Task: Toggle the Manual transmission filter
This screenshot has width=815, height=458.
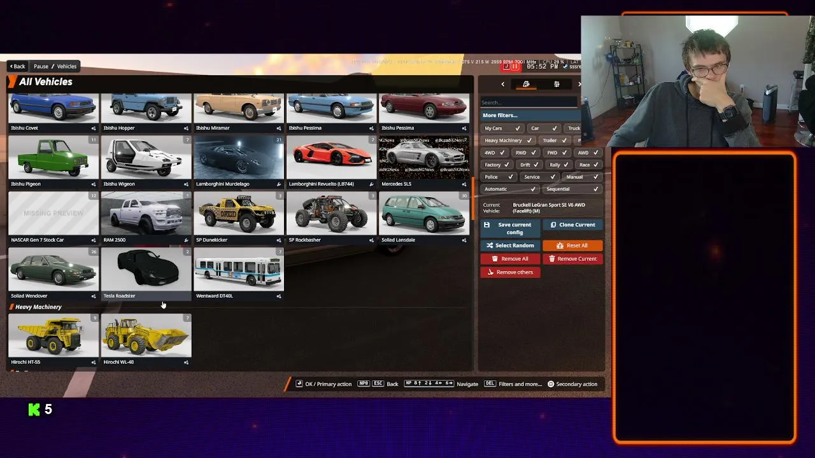Action: click(582, 177)
